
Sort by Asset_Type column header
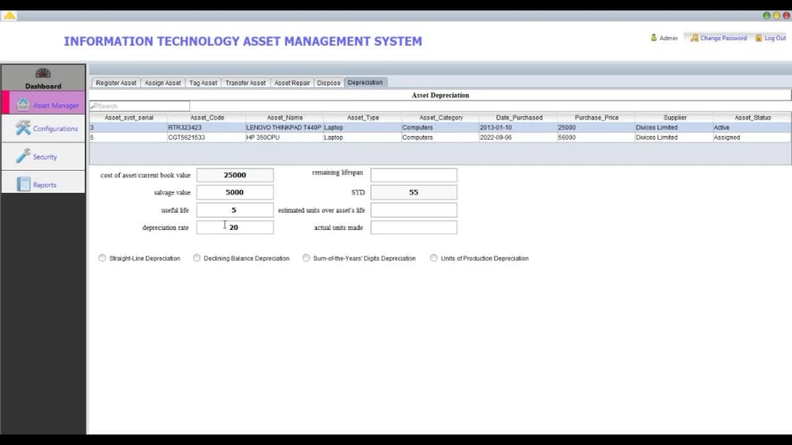363,118
